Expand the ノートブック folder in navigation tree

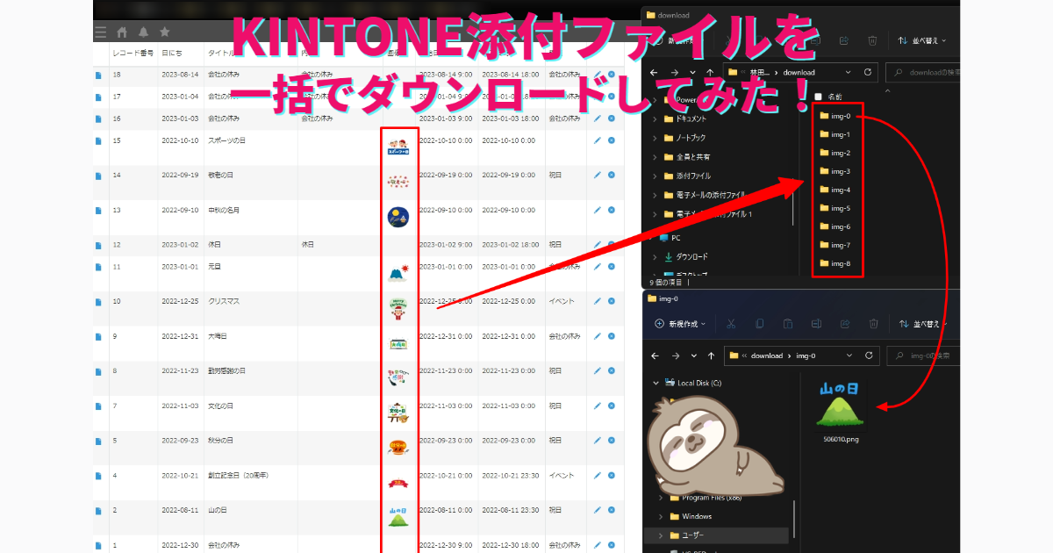pos(655,138)
